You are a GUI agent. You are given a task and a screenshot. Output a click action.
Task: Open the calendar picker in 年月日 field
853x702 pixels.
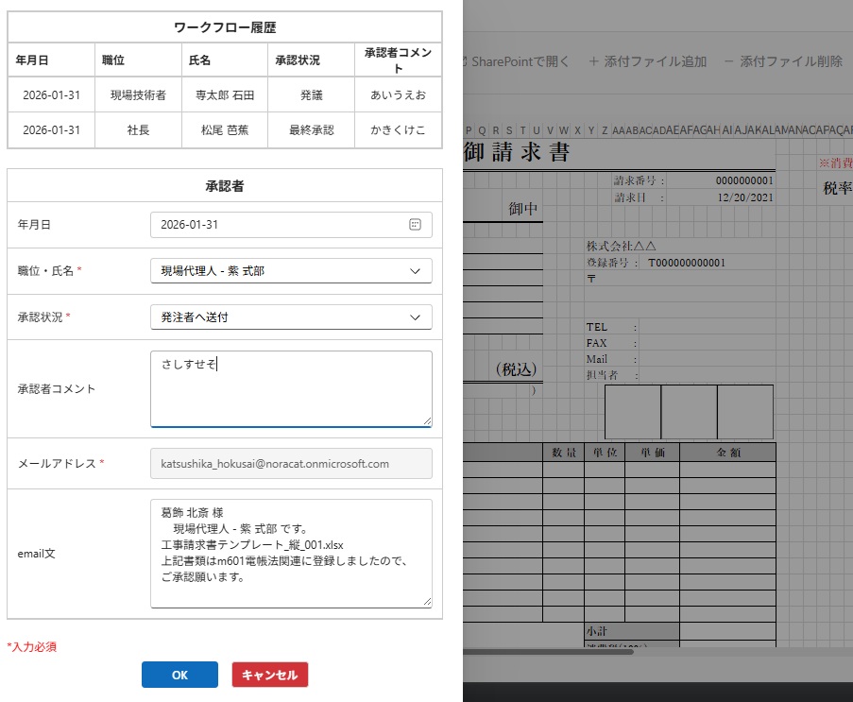click(x=414, y=225)
